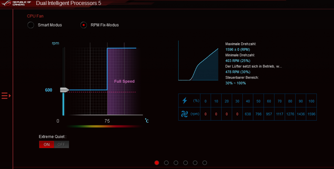The width and height of the screenshot is (334, 169).
Task: Click the vertical rpm slider track
Action: pyautogui.click(x=63, y=81)
